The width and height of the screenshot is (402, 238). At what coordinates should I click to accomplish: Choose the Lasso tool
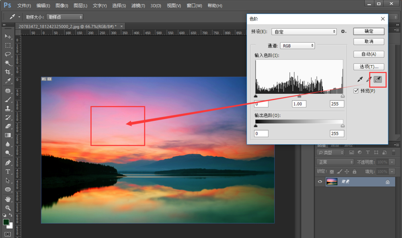(x=8, y=54)
